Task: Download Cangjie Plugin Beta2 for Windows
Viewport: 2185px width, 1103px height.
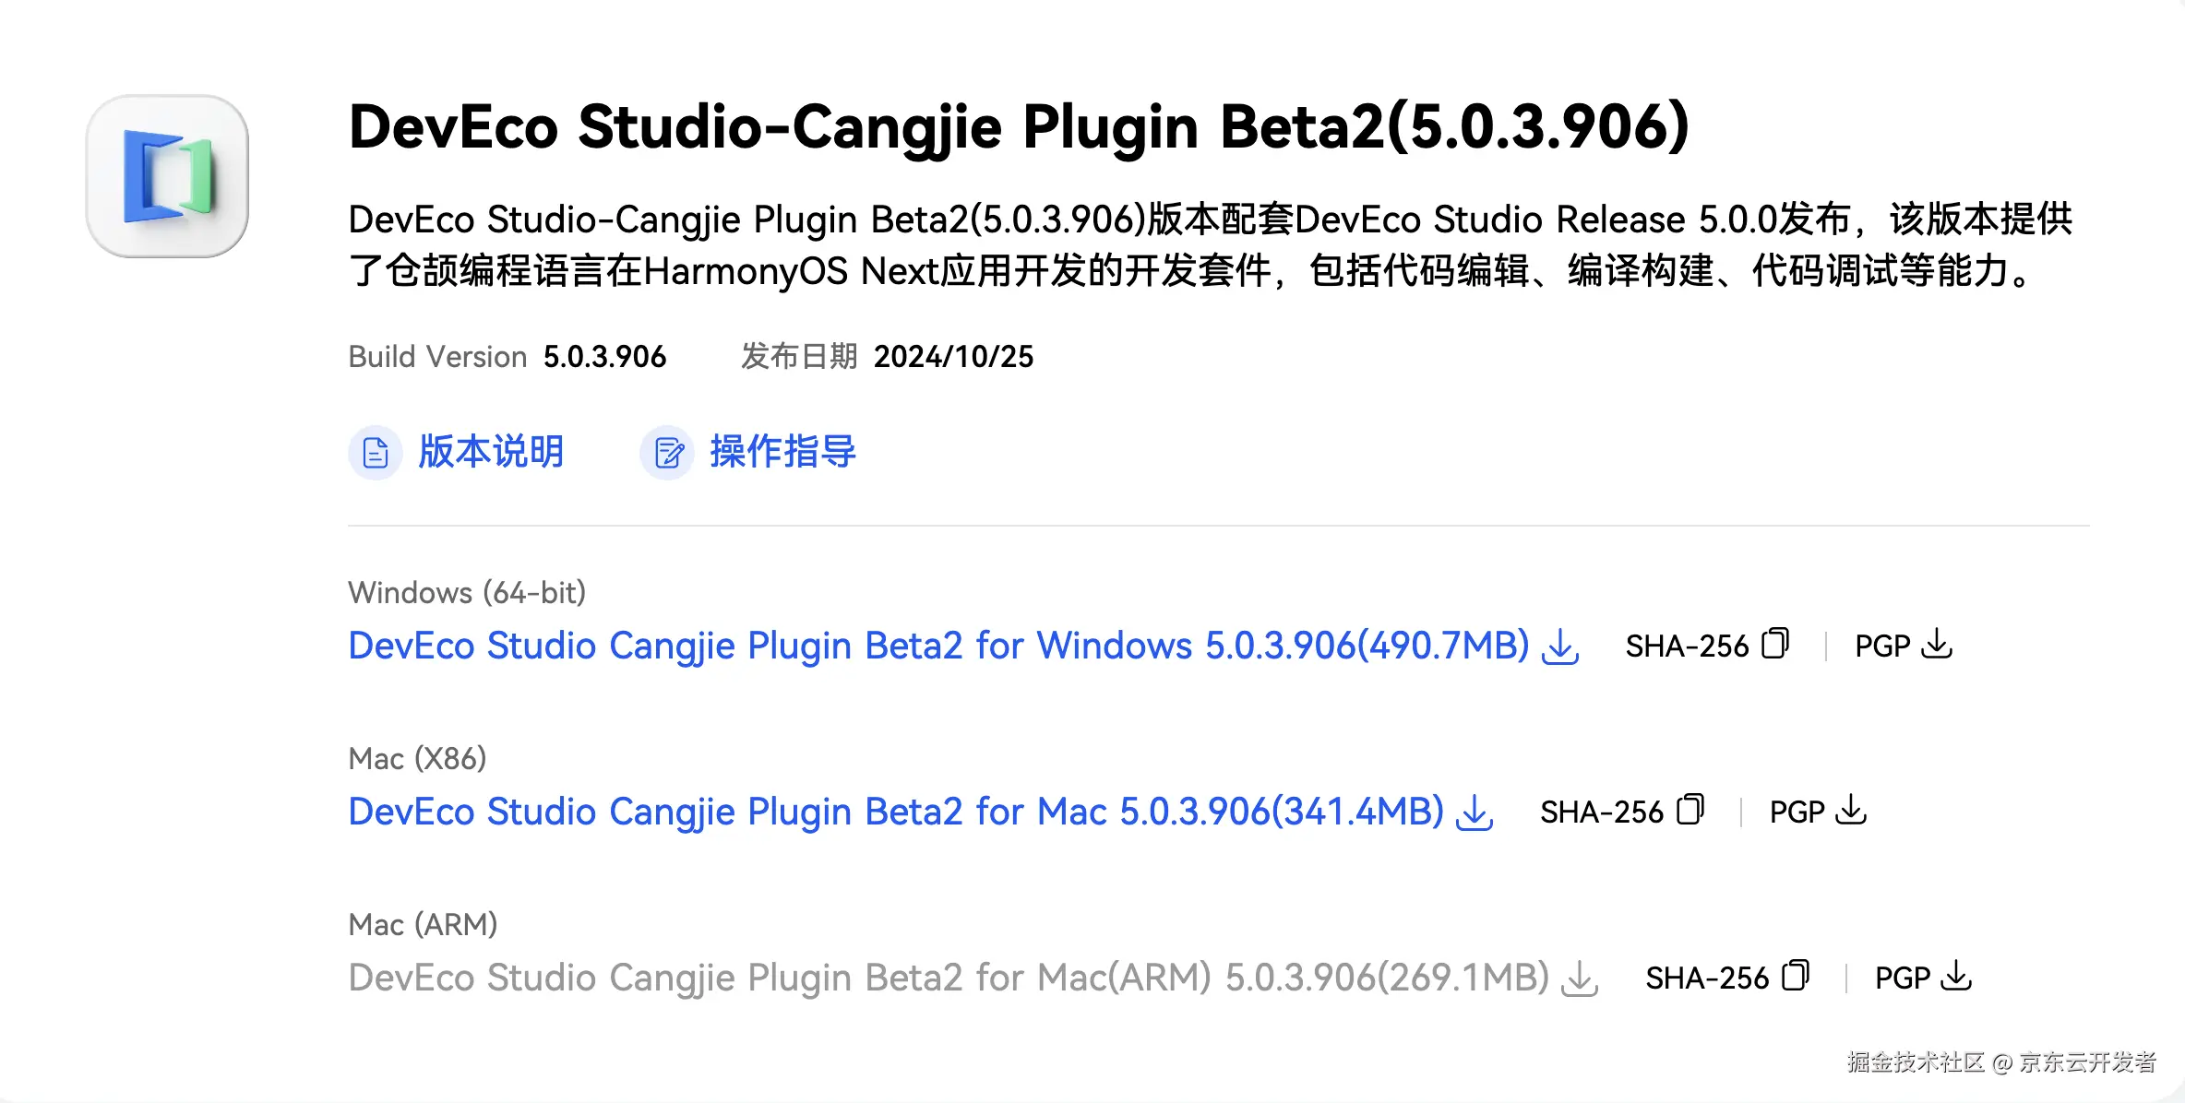Action: (937, 646)
